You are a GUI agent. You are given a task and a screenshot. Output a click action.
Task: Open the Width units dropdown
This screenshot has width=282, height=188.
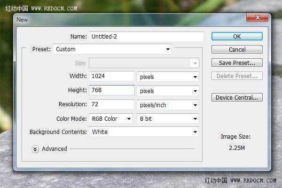(x=168, y=77)
